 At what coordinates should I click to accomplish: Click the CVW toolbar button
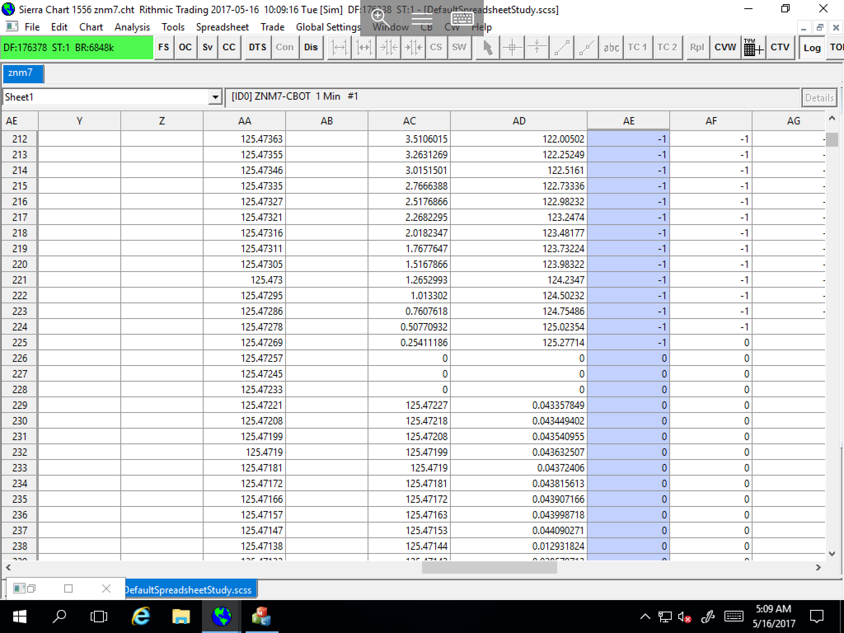[725, 48]
